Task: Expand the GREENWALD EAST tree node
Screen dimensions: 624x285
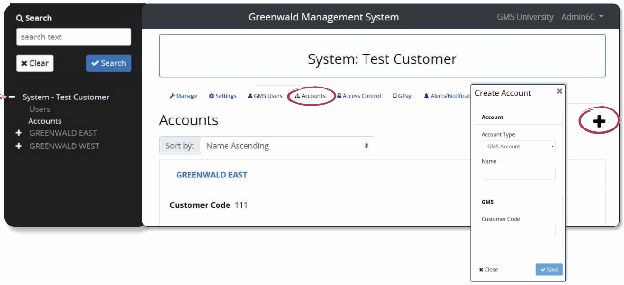Action: [19, 133]
